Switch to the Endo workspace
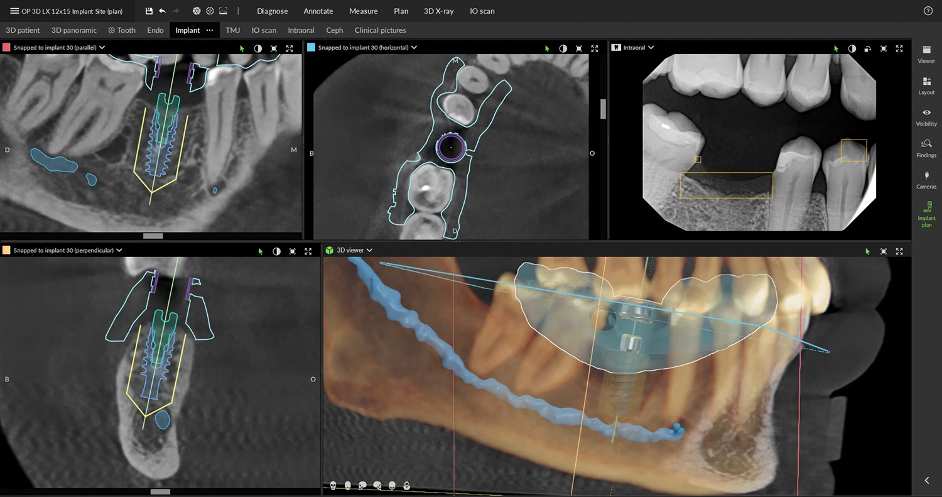The width and height of the screenshot is (942, 497). pos(155,30)
